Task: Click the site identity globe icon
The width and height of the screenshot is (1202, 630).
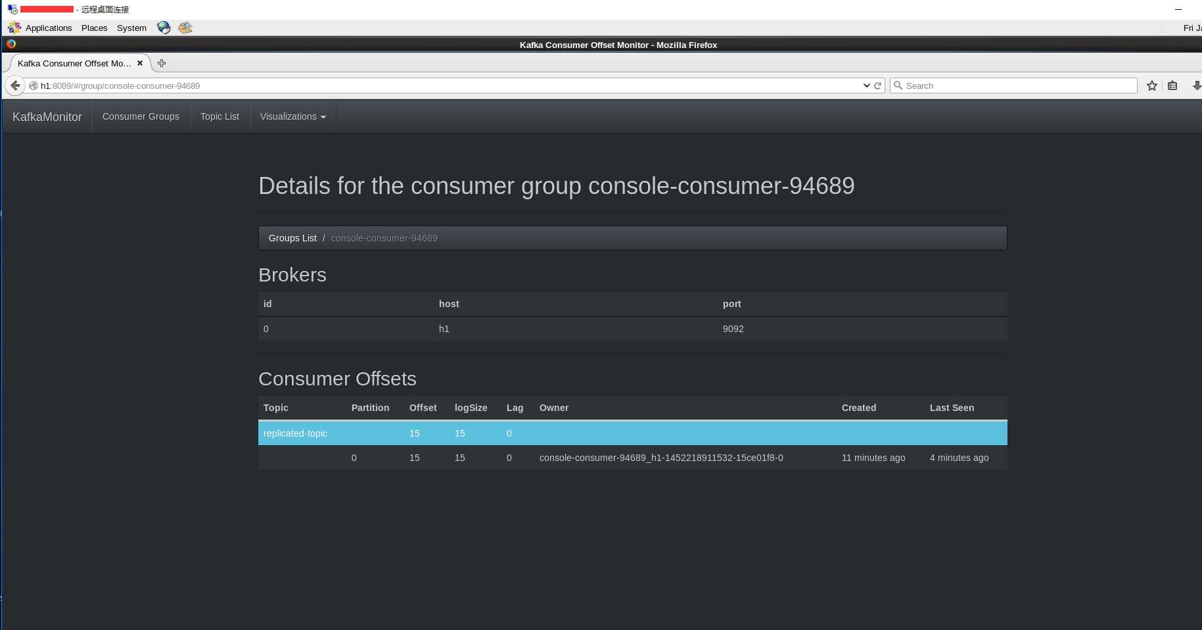Action: pyautogui.click(x=34, y=85)
